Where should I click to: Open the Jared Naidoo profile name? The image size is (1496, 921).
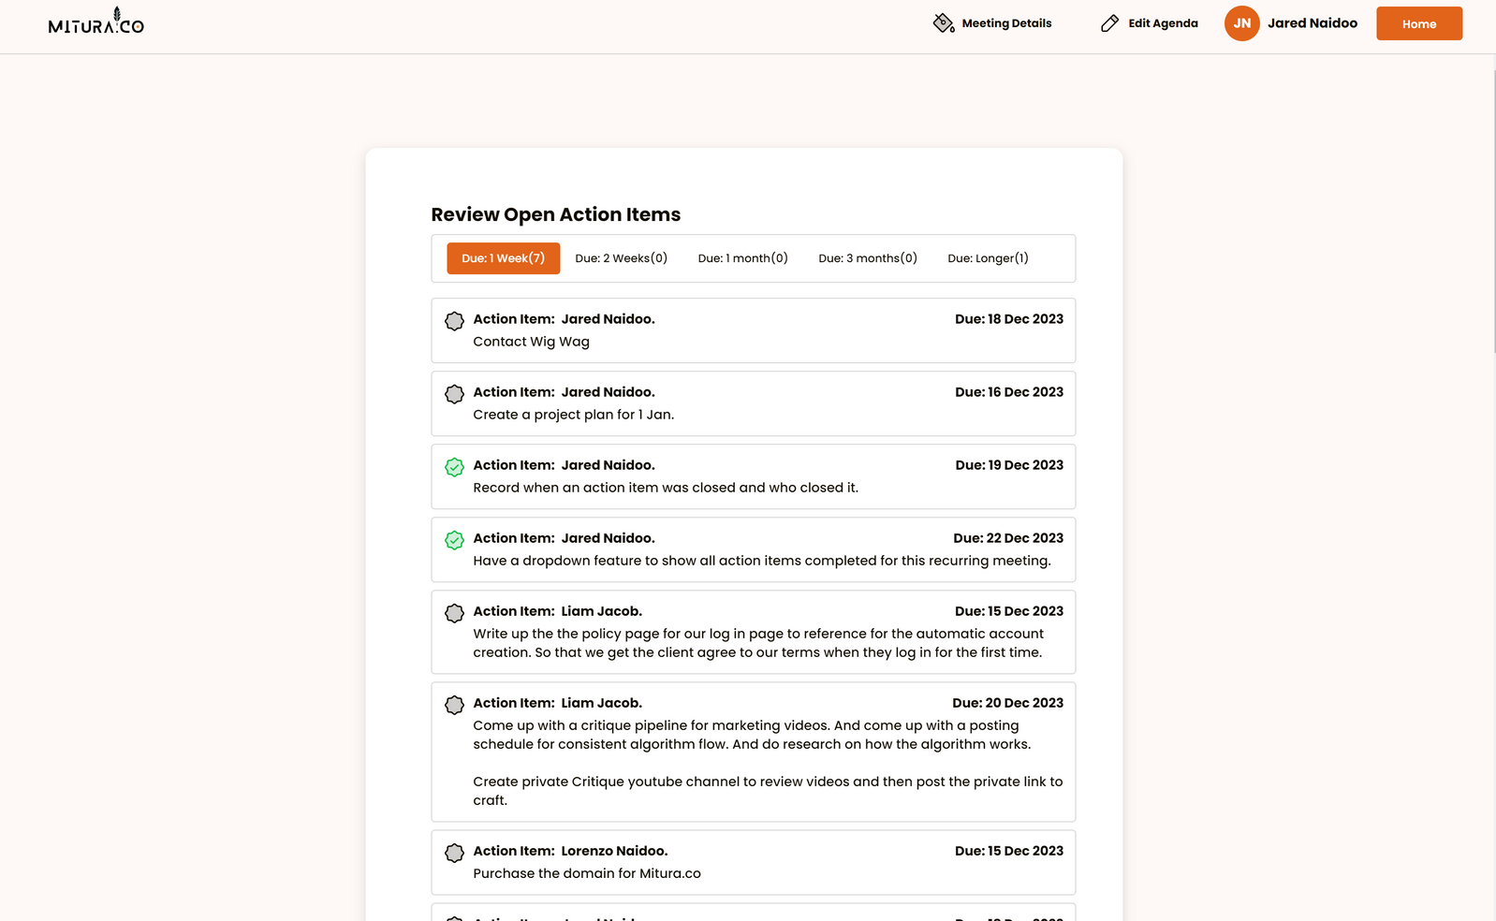1312,23
